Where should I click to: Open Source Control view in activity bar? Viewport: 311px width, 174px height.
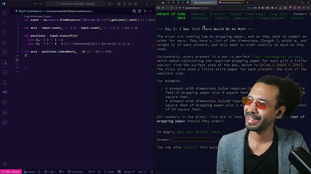pyautogui.click(x=5, y=32)
